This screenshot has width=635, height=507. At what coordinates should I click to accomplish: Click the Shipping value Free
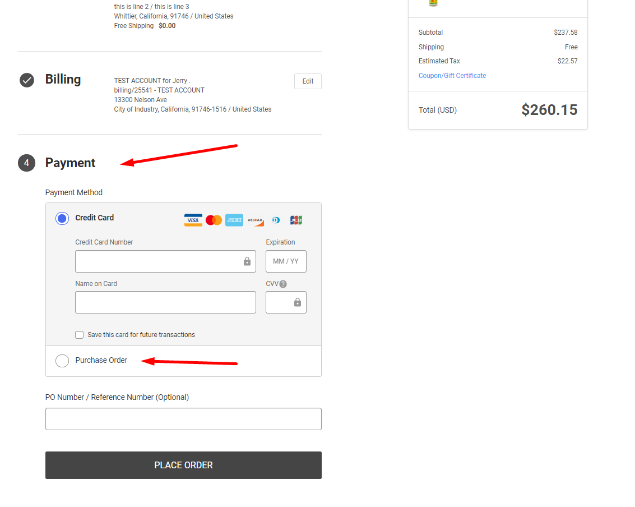coord(571,47)
